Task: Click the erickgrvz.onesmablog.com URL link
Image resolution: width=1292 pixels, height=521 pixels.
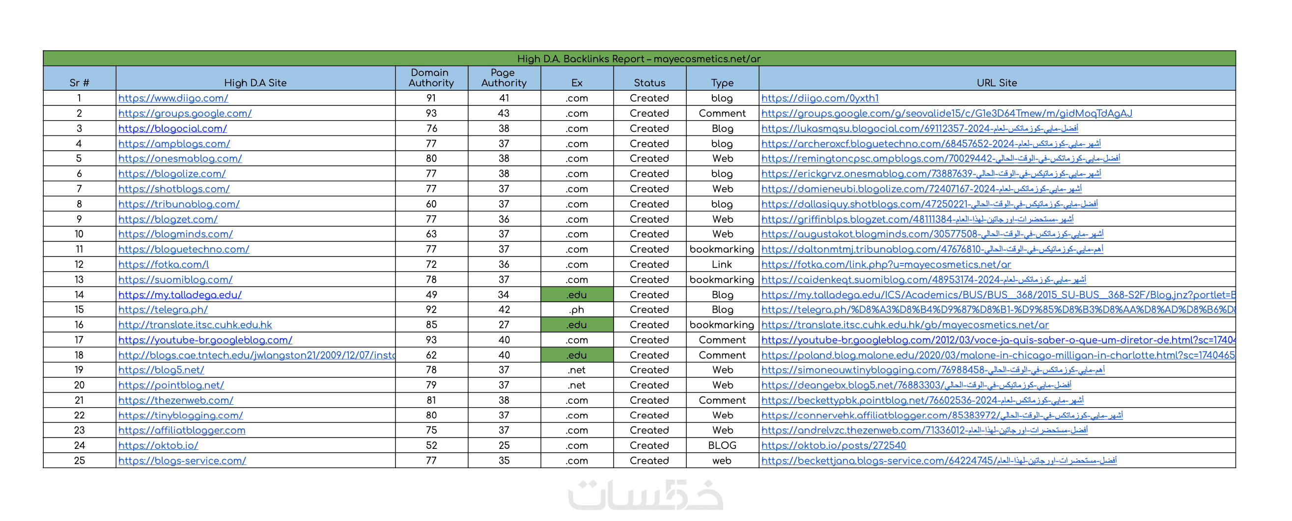Action: (x=931, y=174)
